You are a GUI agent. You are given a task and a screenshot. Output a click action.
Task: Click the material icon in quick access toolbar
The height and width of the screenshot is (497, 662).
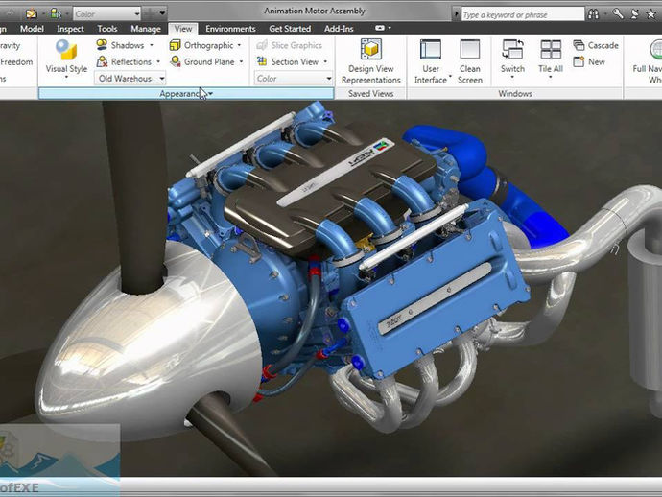[31, 14]
